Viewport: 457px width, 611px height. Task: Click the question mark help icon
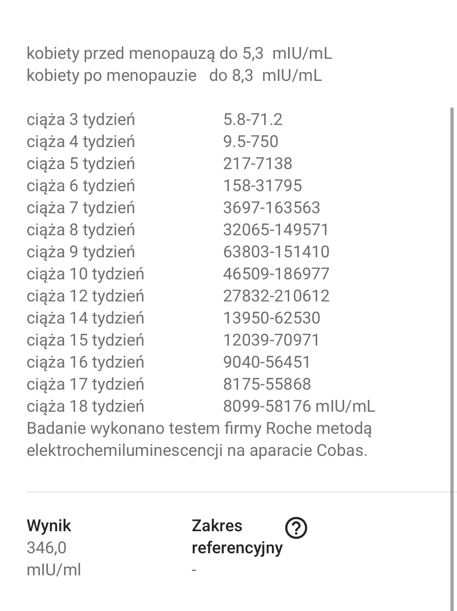click(x=296, y=528)
